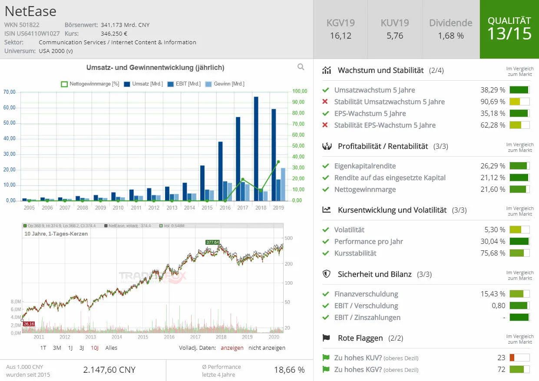Image resolution: width=539 pixels, height=381 pixels.
Task: Select 'nicht anzeigen' for Volladj. Daten
Action: [267, 348]
